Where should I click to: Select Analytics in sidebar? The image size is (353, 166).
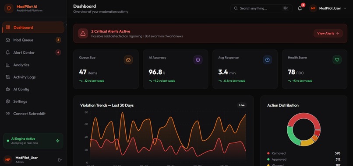[33, 65]
